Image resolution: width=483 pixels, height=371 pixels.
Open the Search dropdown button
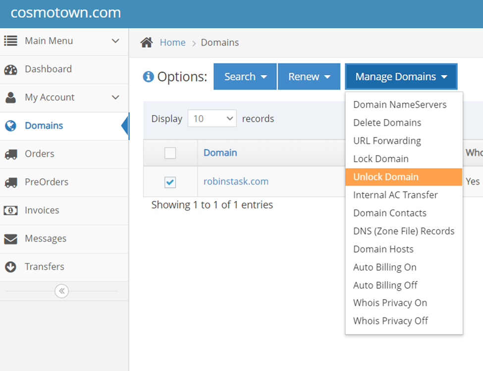pyautogui.click(x=245, y=77)
